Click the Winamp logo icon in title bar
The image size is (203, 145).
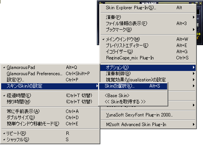click(101, 3)
